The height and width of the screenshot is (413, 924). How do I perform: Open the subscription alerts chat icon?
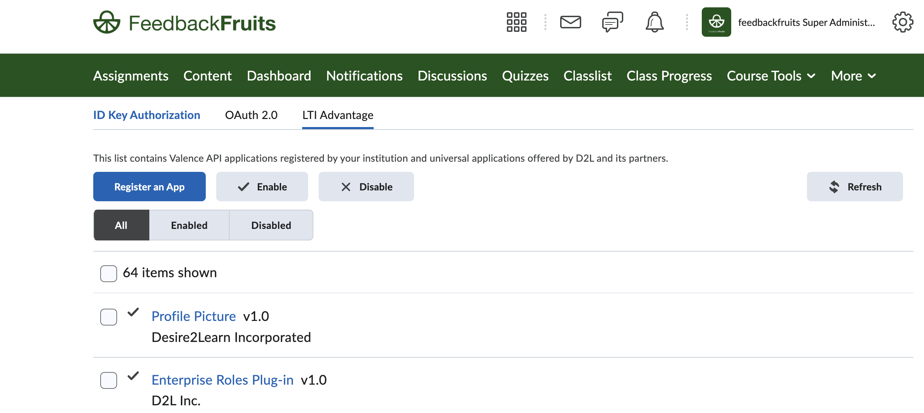point(612,22)
